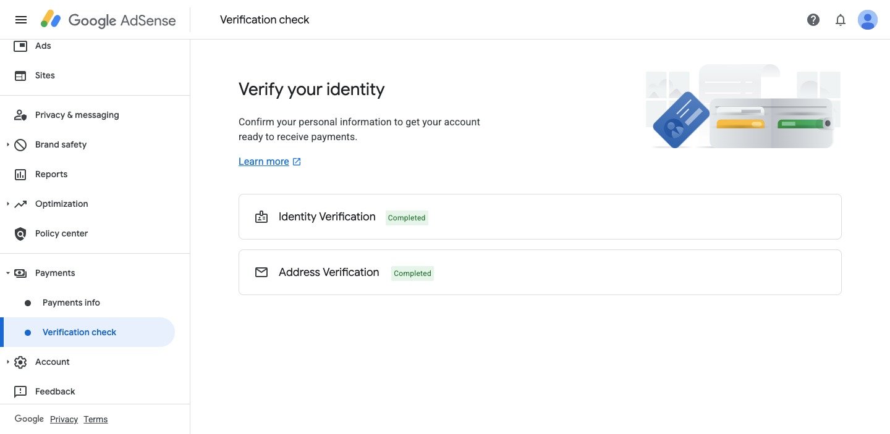Expand the Optimization section arrow

[8, 204]
